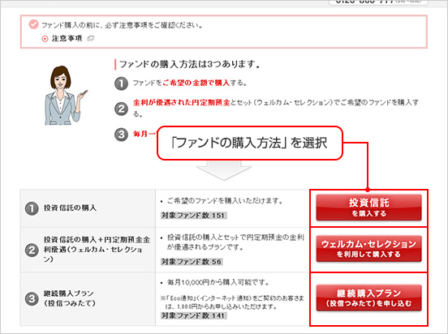Click the table row label 投資信託の購入
Screen dimensions: 448x334
[x=70, y=208]
